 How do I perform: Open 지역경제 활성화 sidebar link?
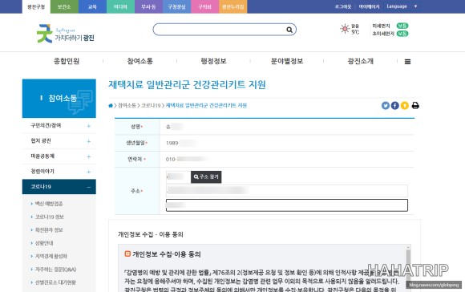tap(51, 256)
